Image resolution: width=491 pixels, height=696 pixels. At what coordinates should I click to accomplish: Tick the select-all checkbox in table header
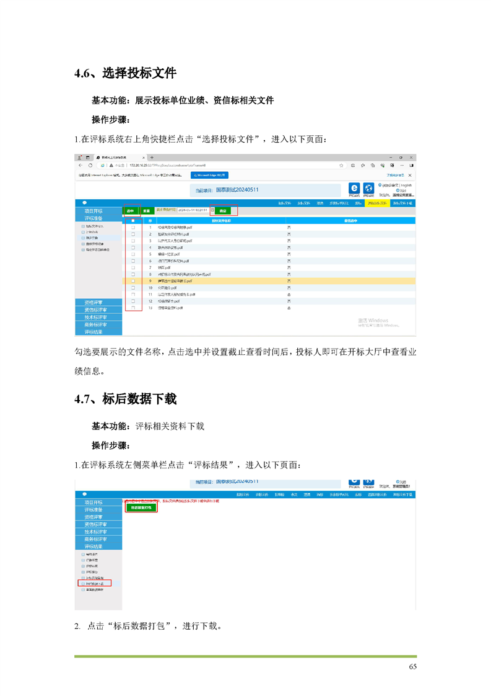pyautogui.click(x=133, y=220)
